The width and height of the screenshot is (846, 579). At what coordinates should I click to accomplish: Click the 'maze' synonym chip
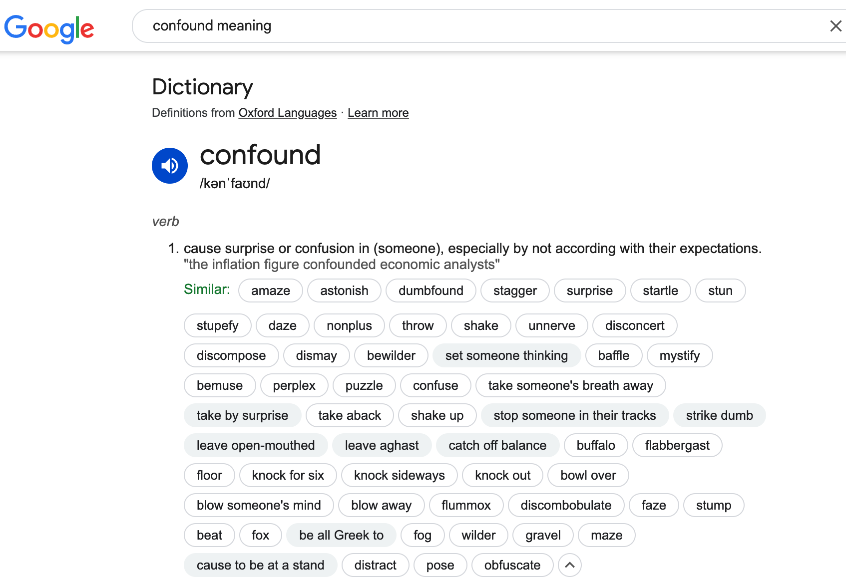coord(607,535)
